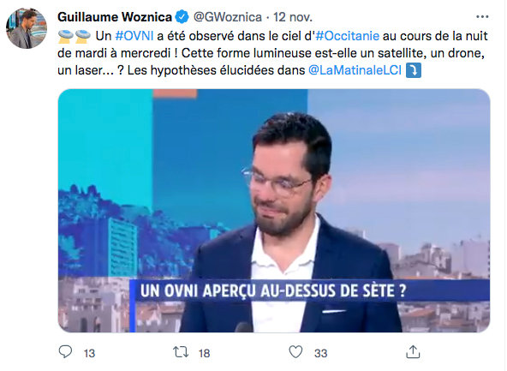This screenshot has width=507, height=371.
Task: Follow the #OVNI hashtag
Action: click(x=134, y=36)
